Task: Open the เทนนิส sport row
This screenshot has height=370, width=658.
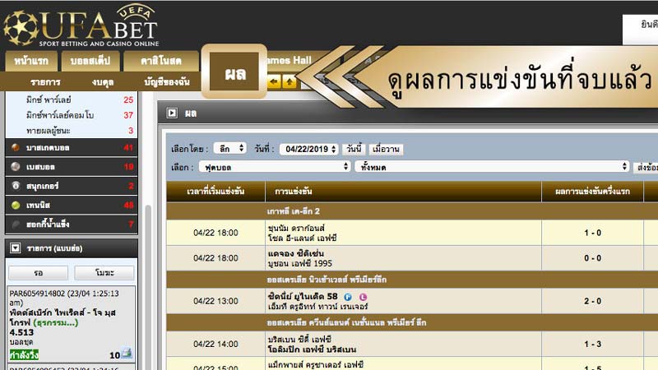Action: tap(72, 205)
